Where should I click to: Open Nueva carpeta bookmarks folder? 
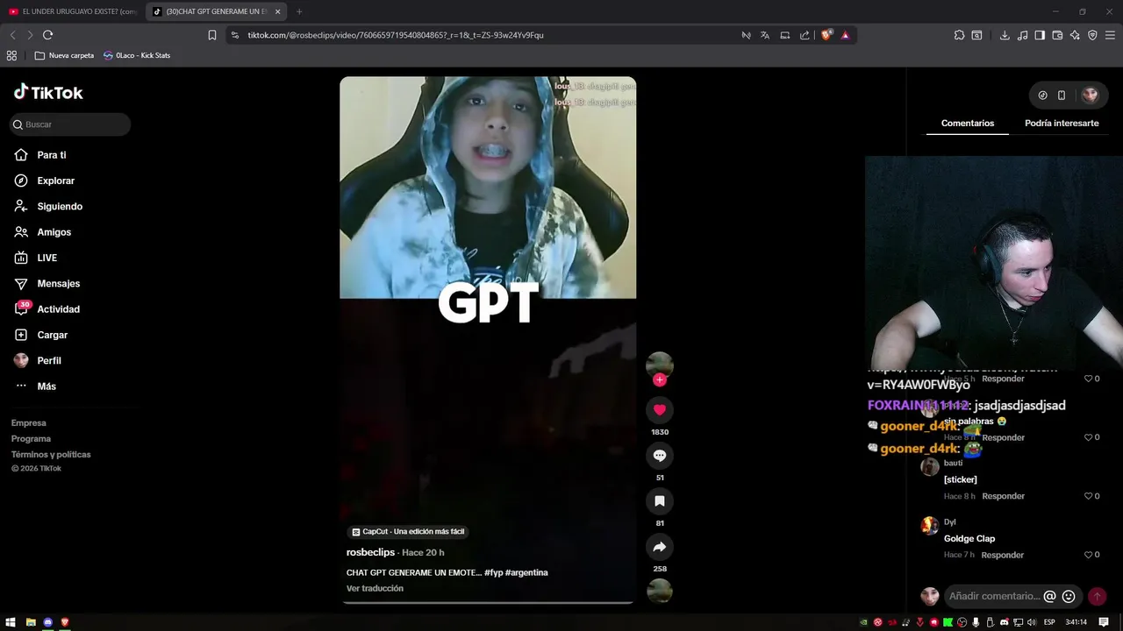point(64,55)
